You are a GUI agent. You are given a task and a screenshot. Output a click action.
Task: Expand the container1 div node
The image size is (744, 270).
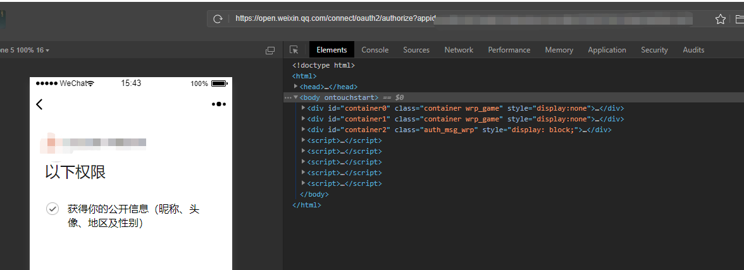click(304, 119)
